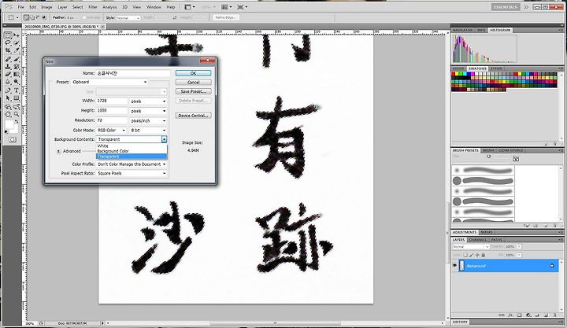Open the Color Profile dropdown
The image size is (567, 328).
pyautogui.click(x=132, y=164)
